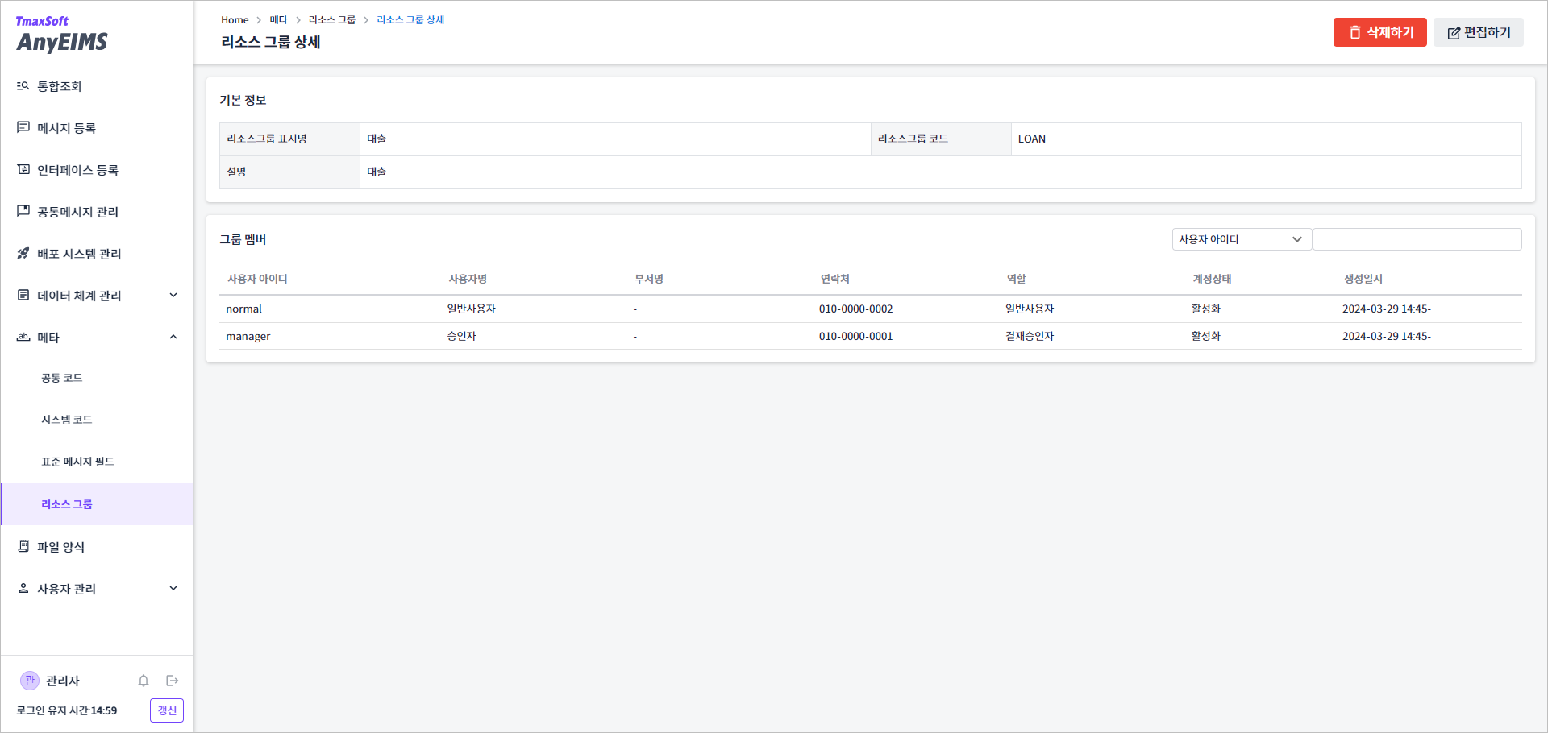Click the 결재승인자 role cell

coord(1030,337)
